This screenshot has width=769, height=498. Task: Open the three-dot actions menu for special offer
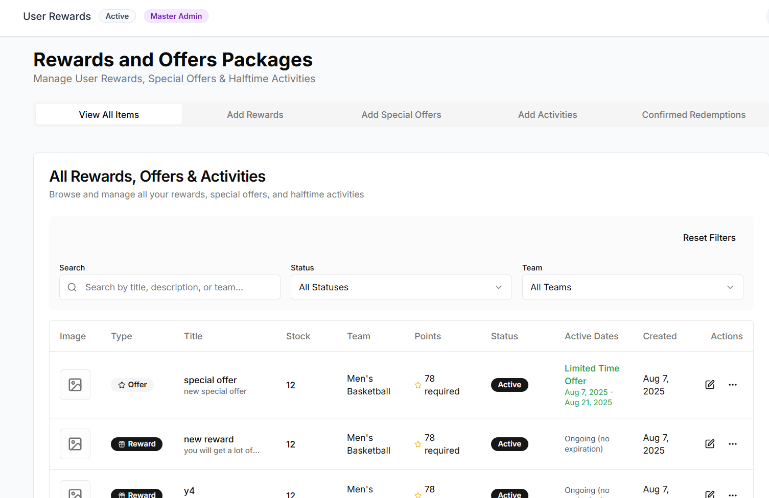tap(733, 385)
